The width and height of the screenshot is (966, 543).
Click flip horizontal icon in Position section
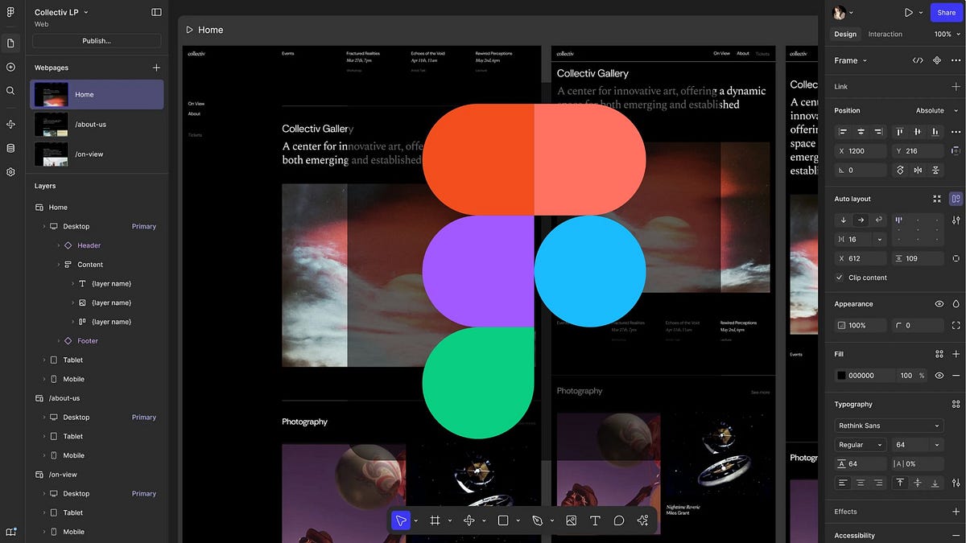pos(918,170)
